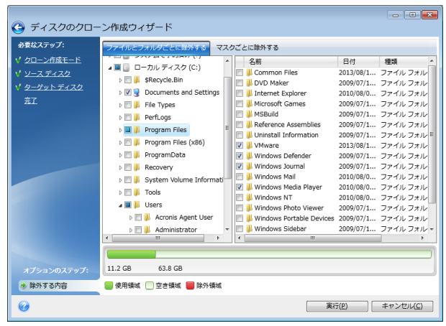Image resolution: width=446 pixels, height=326 pixels.
Task: Check the $Recycle.Bin checkbox
Action: (128, 80)
